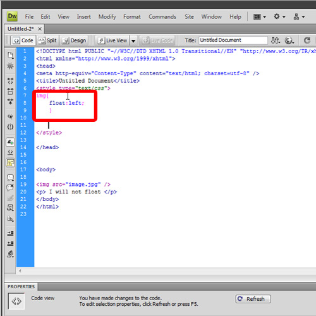Click the '<body>' opening tag line
This screenshot has width=316, height=316.
click(x=46, y=169)
